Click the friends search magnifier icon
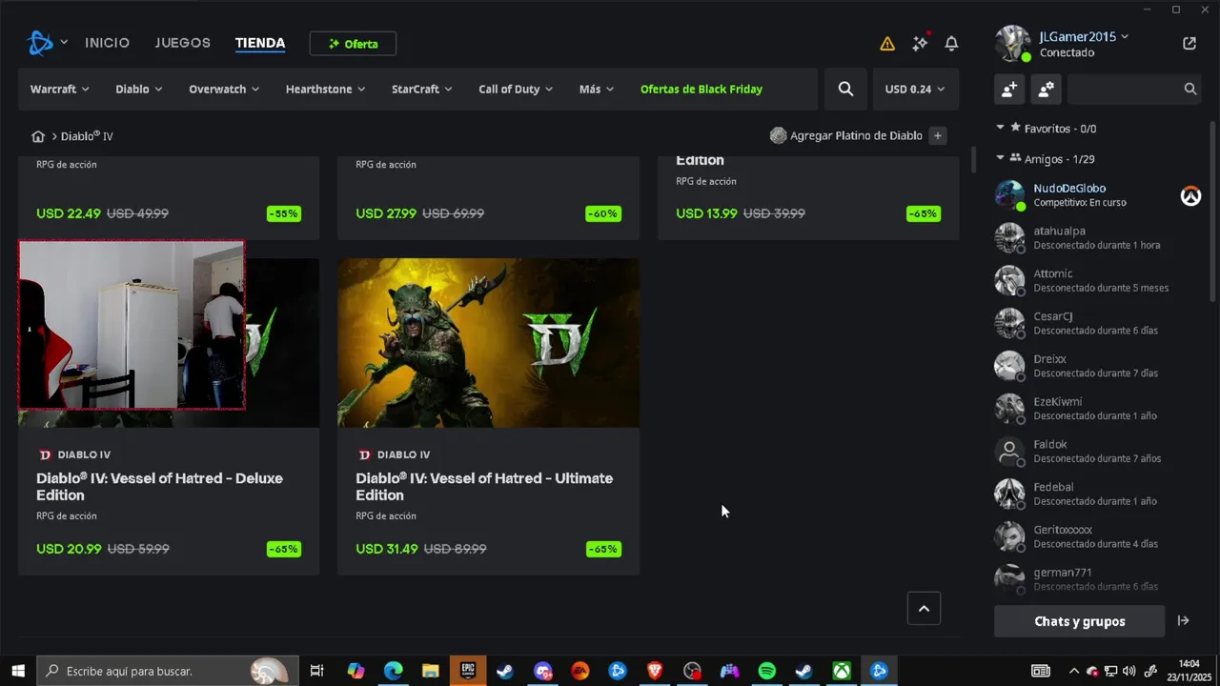1220x686 pixels. click(x=1190, y=89)
